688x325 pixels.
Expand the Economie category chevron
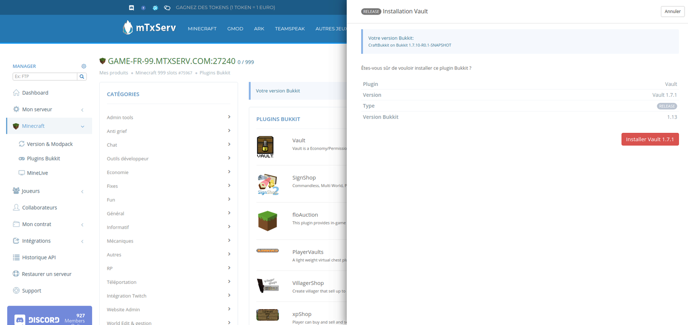pos(229,172)
